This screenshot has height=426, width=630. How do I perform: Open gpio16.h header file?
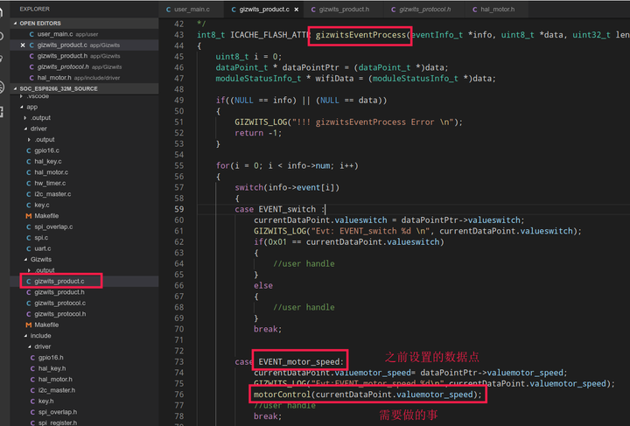[x=51, y=358]
